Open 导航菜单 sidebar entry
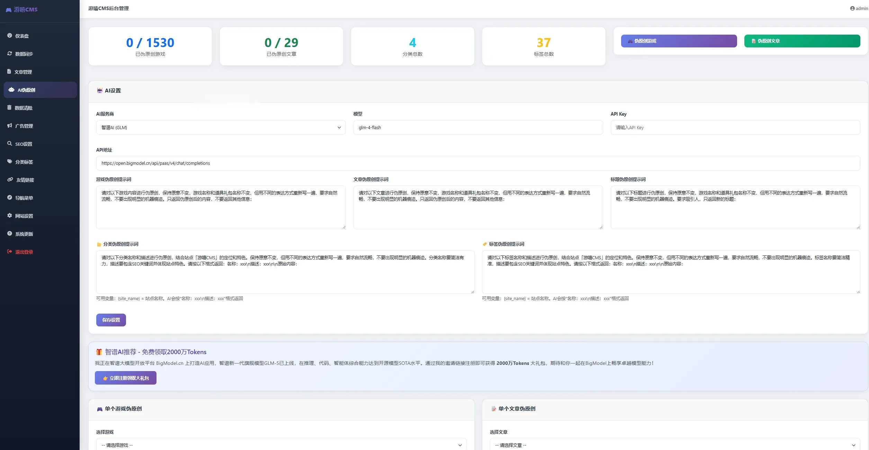869x450 pixels. click(40, 198)
